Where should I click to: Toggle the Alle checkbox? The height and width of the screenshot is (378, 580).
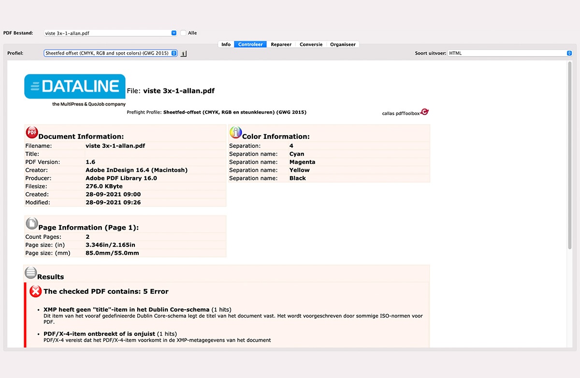(183, 33)
